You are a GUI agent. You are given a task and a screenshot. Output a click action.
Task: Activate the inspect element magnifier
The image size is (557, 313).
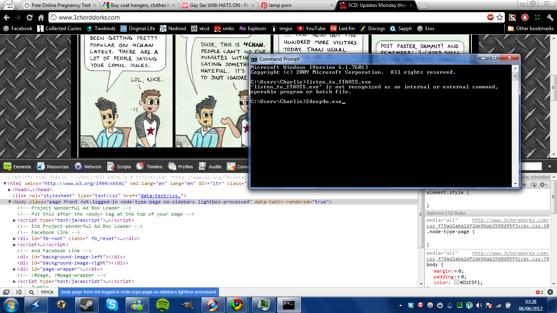point(31,292)
